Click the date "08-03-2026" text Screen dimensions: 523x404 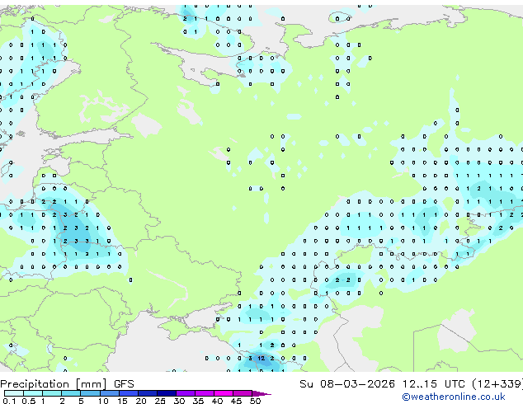point(357,384)
